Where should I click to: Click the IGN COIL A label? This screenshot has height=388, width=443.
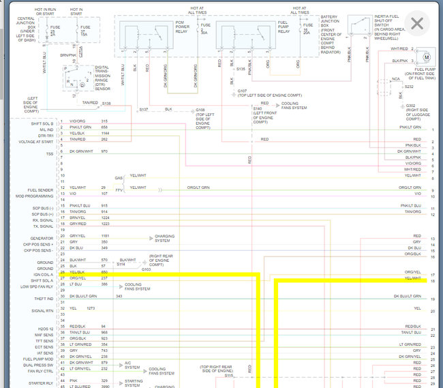coord(43,275)
